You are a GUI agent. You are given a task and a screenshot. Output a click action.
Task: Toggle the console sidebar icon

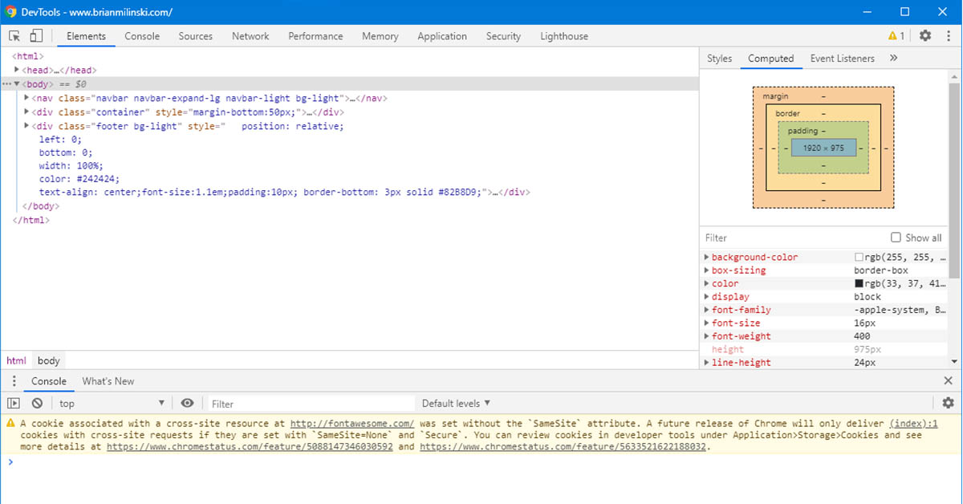tap(14, 404)
